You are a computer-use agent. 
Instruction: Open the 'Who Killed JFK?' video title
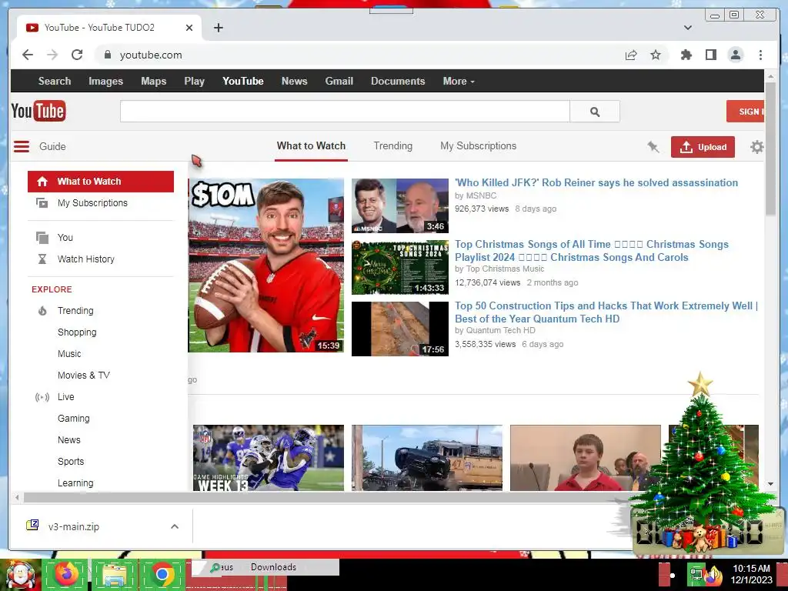[596, 182]
